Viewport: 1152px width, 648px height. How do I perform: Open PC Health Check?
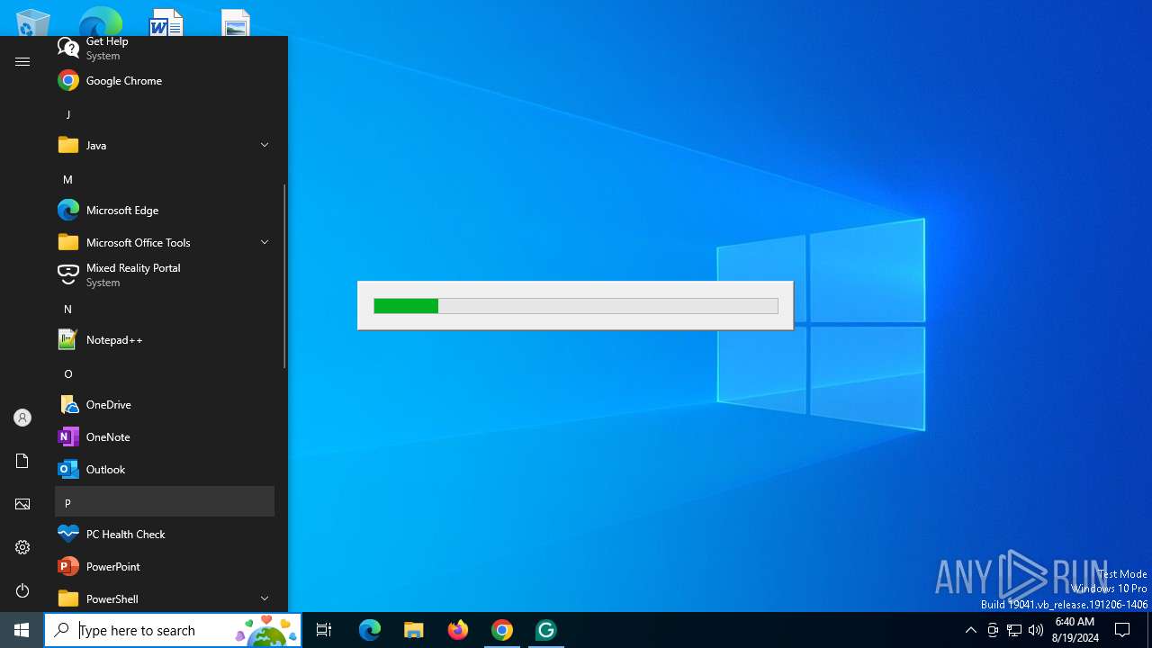165,534
